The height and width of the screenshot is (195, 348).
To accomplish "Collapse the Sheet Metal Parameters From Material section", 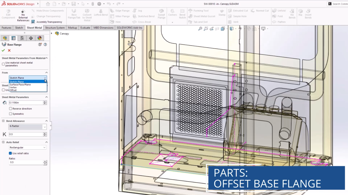I will click(x=47, y=58).
